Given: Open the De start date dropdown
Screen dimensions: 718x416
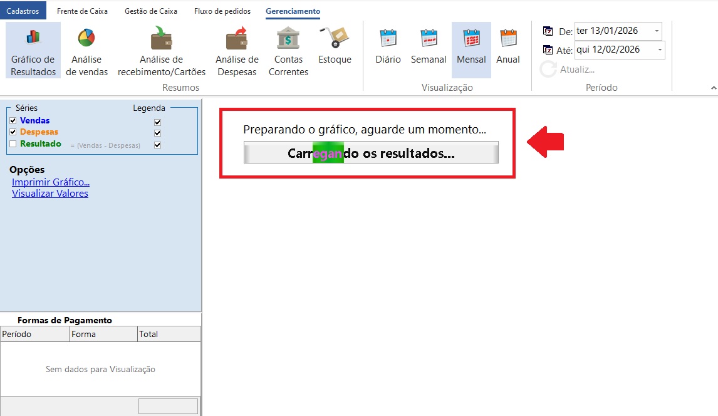Looking at the screenshot, I should [656, 31].
